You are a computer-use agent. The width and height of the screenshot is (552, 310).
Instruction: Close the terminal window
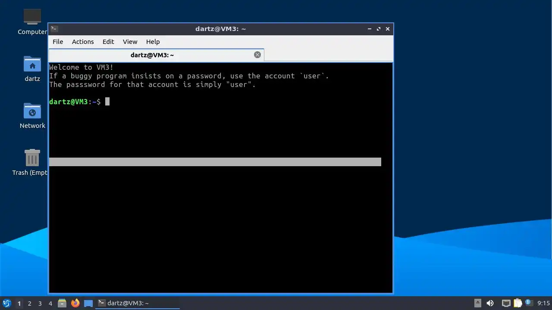pos(388,29)
